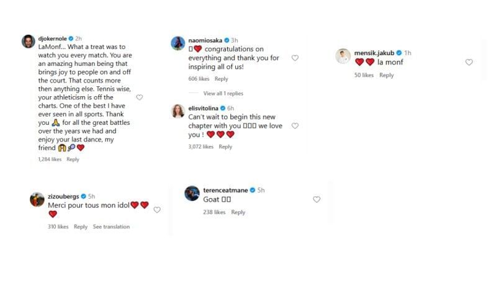Show translation of zizoubergs' comment
The height and width of the screenshot is (296, 499).
point(111,227)
